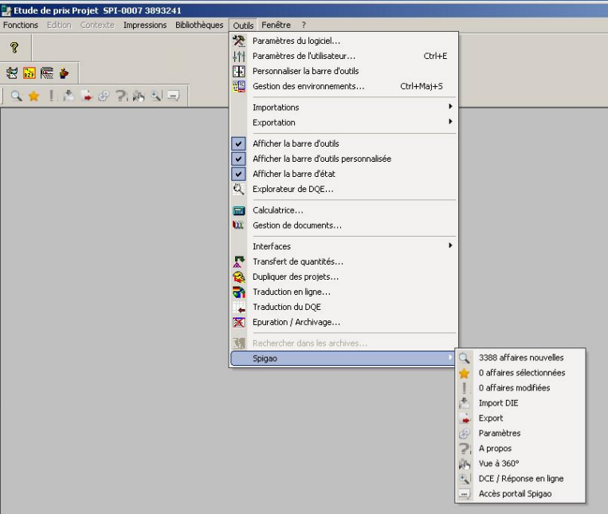Image resolution: width=608 pixels, height=514 pixels.
Task: Click the Spigao parameters link toolbar icon
Action: (104, 96)
